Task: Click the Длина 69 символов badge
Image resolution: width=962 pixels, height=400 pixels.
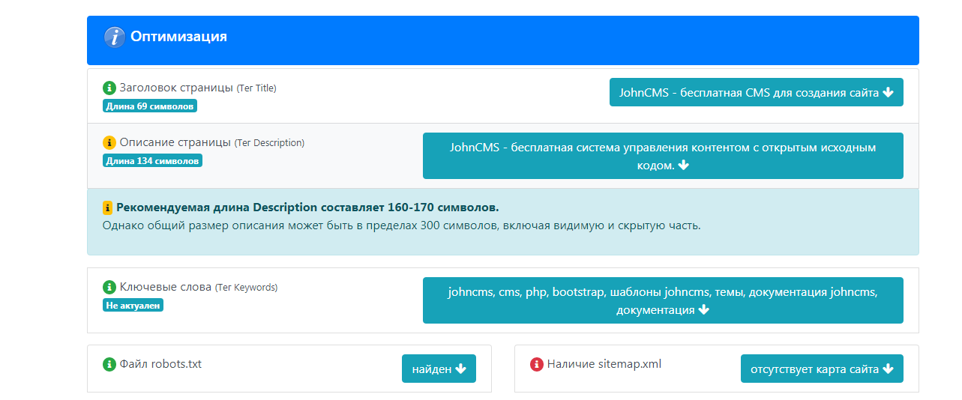Action: click(x=150, y=106)
